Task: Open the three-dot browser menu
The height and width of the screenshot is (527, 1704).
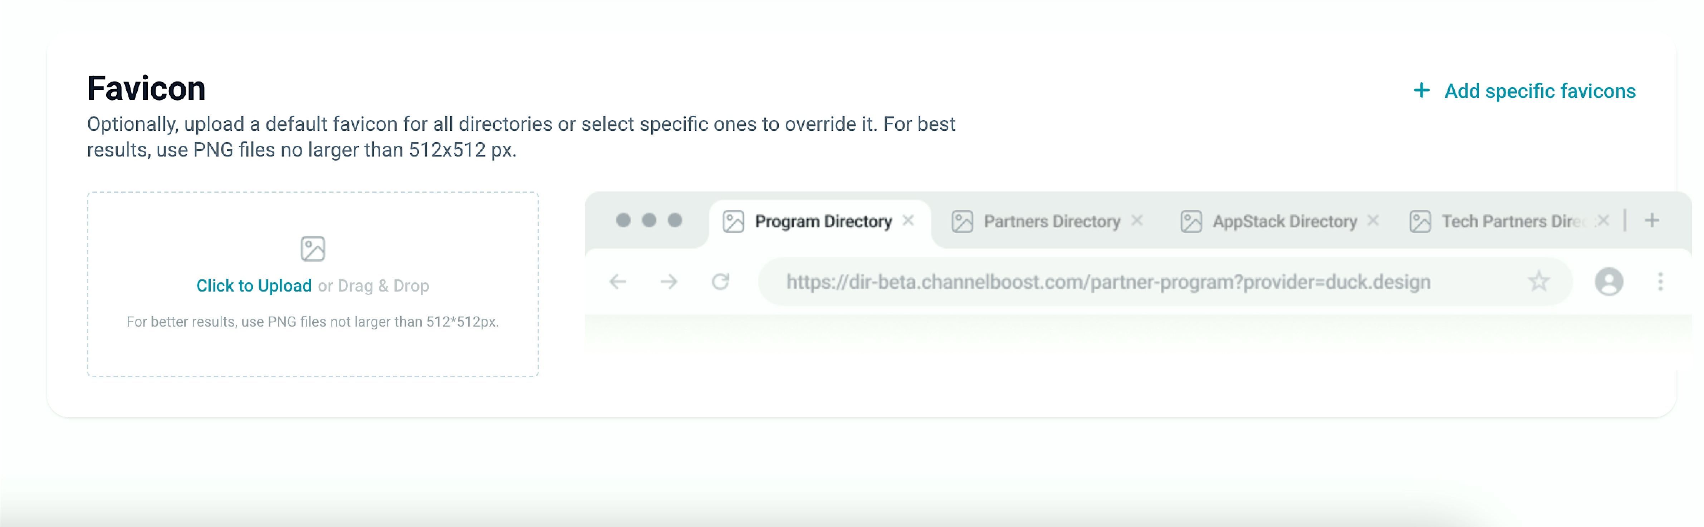Action: 1660,282
